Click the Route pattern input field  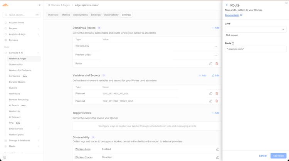coord(255,49)
